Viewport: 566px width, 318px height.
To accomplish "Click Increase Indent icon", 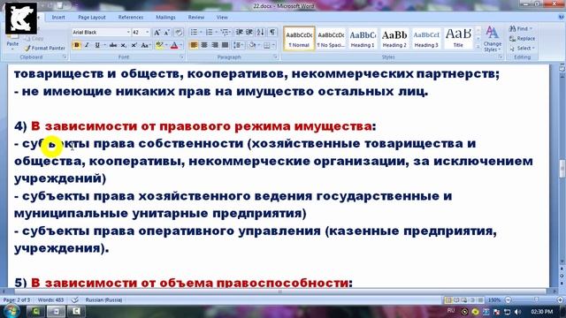I will click(249, 33).
